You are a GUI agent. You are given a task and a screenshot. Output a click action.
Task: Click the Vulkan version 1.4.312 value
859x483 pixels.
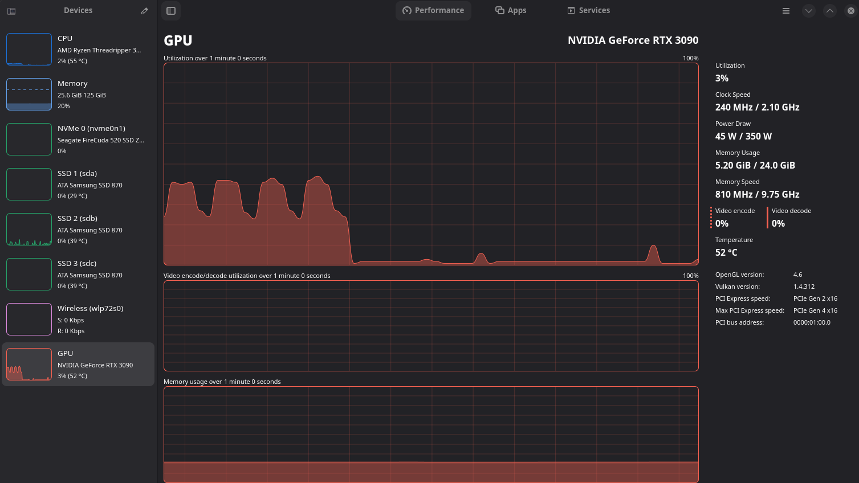pyautogui.click(x=804, y=286)
